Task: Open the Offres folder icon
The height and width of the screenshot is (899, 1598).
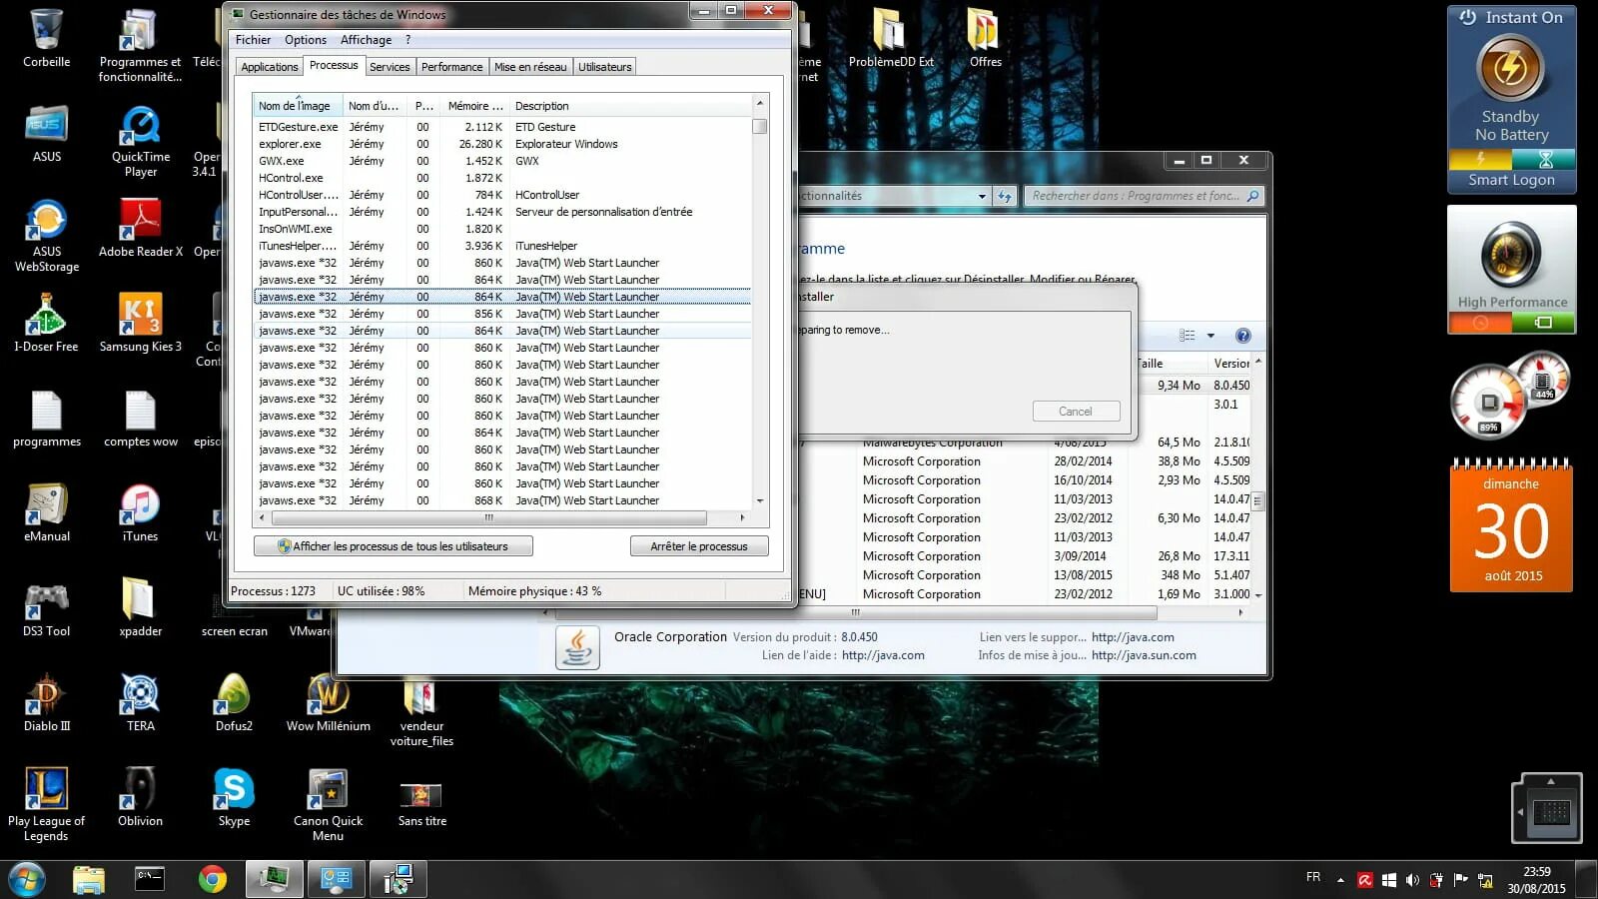Action: 985,38
